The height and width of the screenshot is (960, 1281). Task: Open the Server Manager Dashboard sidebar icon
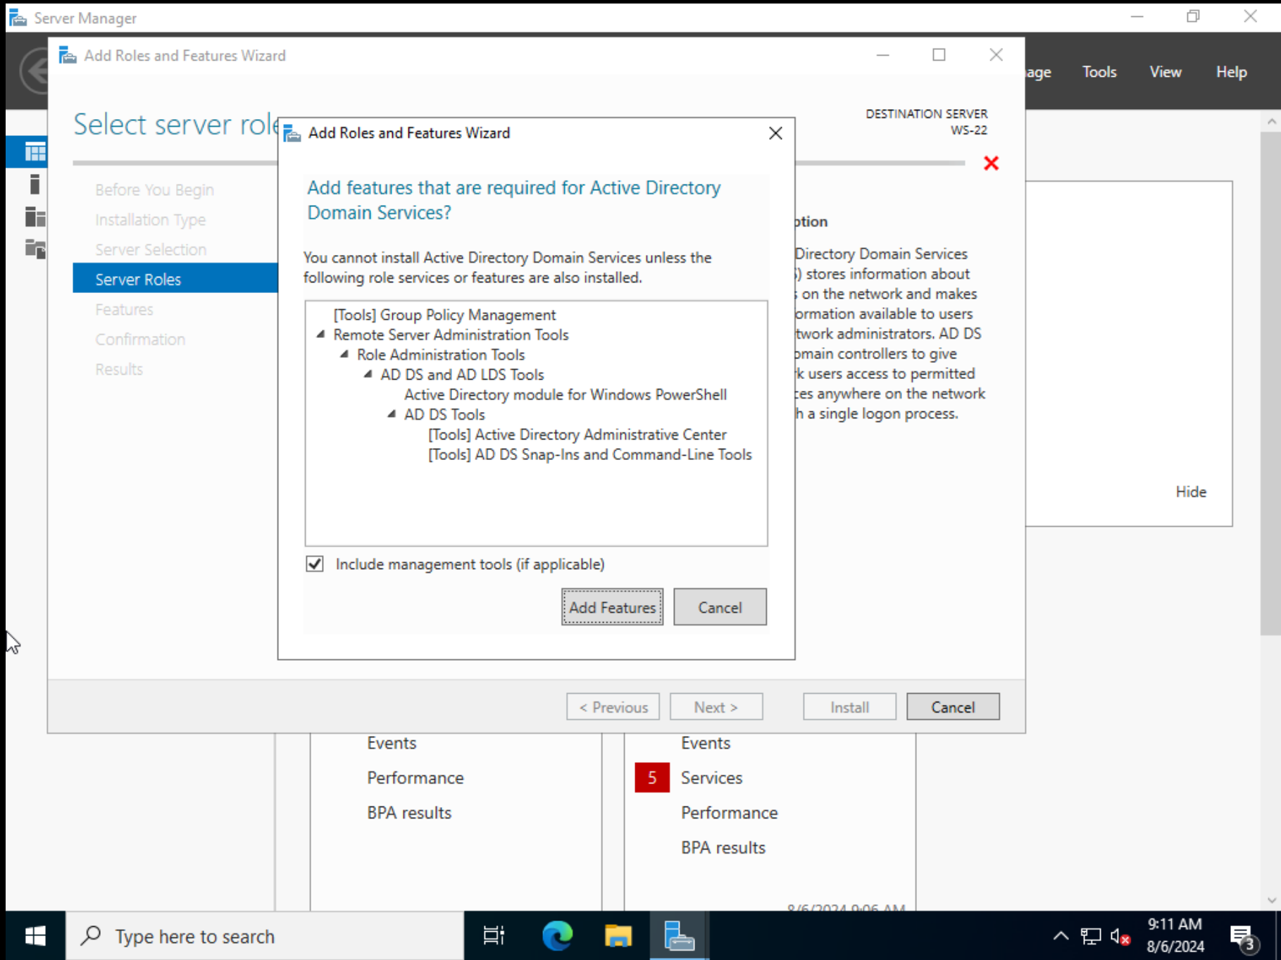click(x=35, y=151)
